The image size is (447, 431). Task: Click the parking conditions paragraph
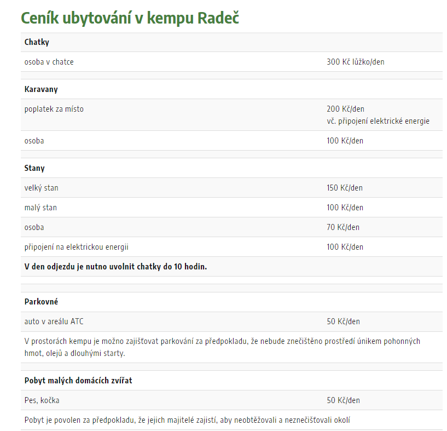(x=222, y=347)
